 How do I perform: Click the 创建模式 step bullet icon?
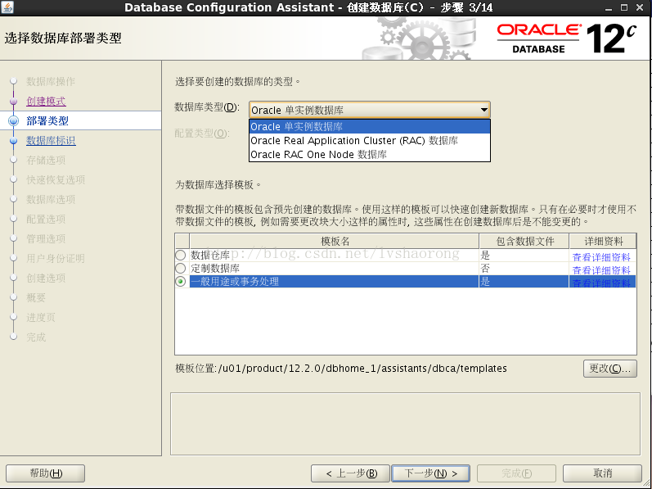pyautogui.click(x=14, y=101)
